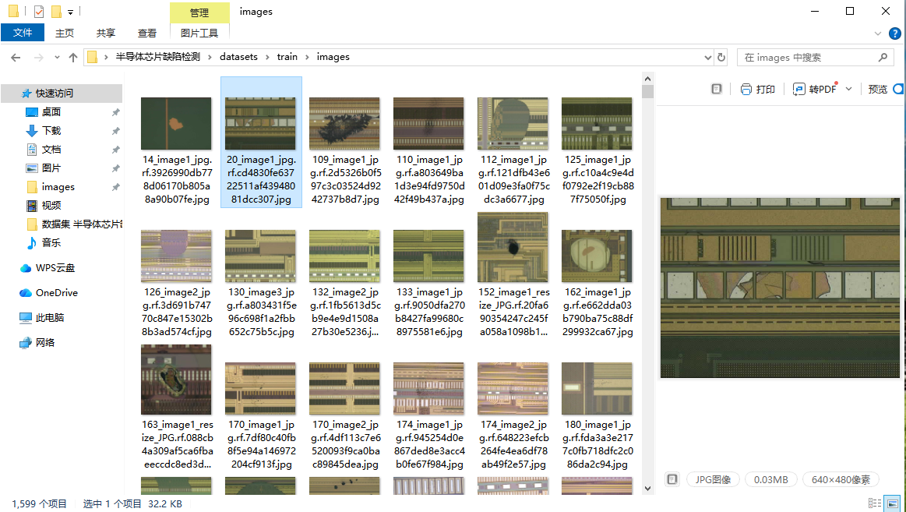This screenshot has height=512, width=906.
Task: Select thumbnail 126_image2_jpg.rf.3d691b747
Action: click(176, 256)
